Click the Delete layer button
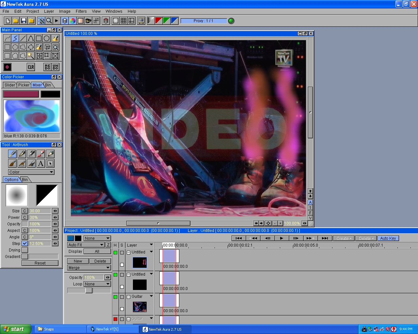 [x=100, y=261]
